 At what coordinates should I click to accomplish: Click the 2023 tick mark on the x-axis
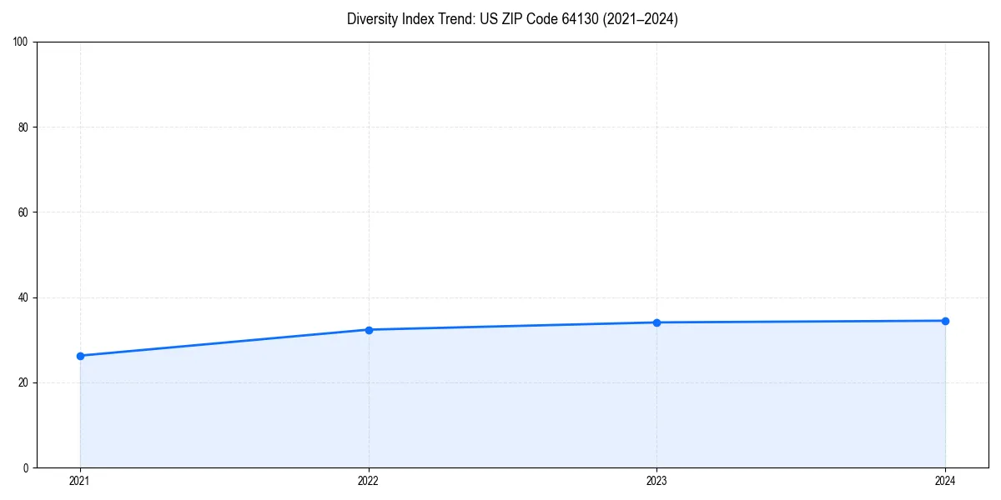pos(657,468)
